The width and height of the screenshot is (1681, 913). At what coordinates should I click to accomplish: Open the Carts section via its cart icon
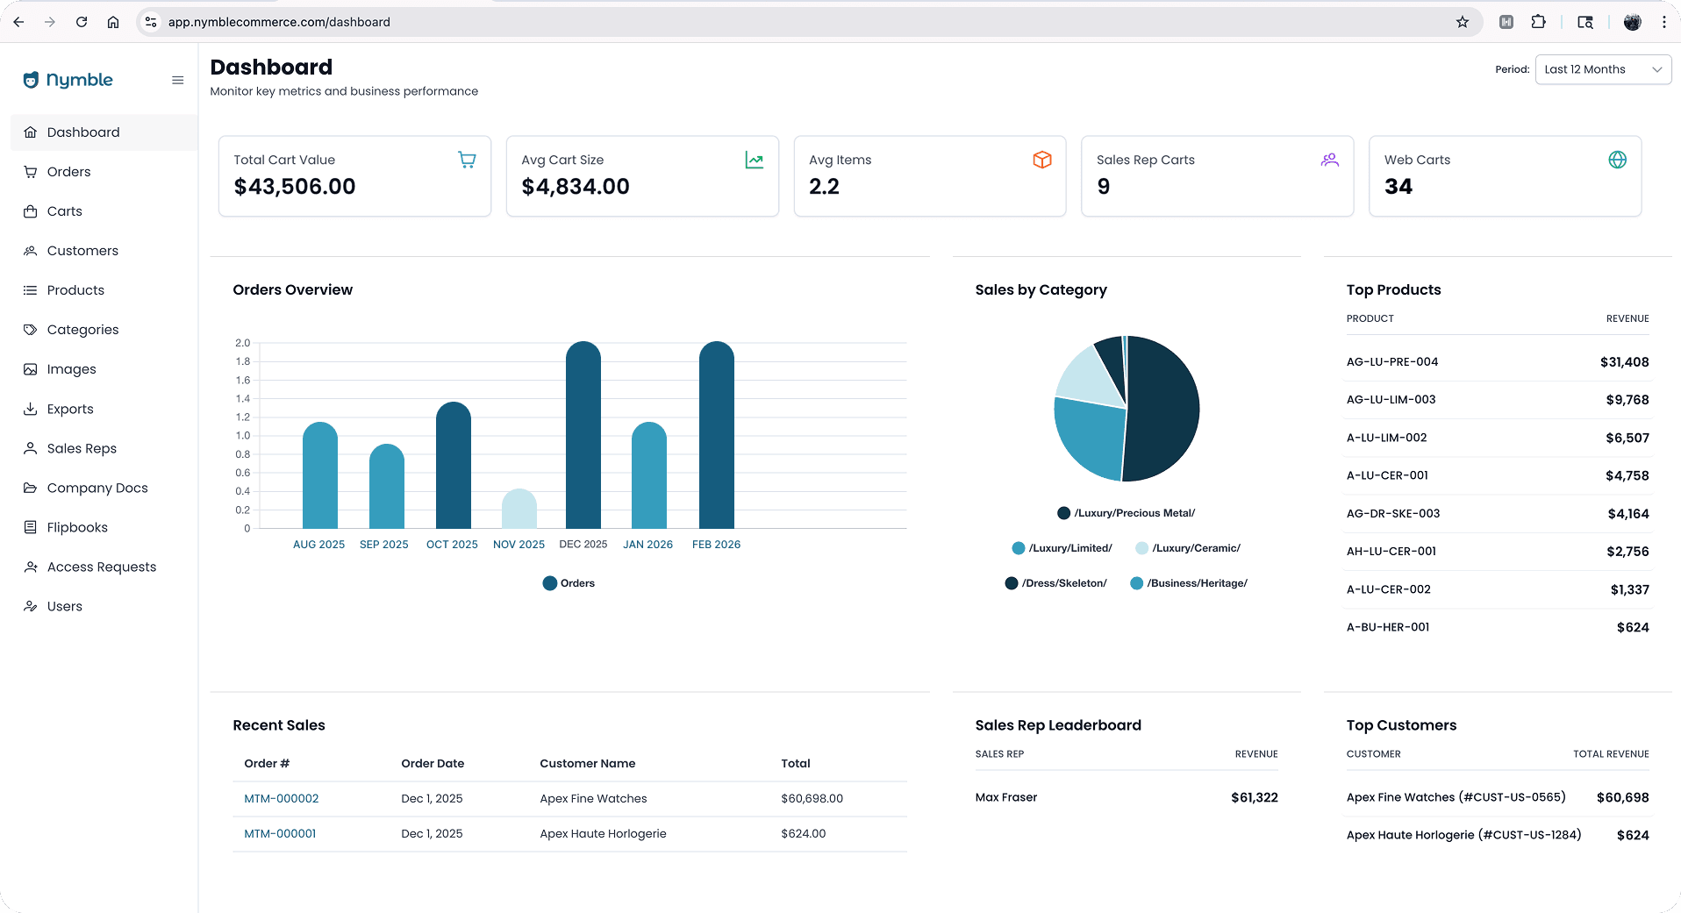click(x=30, y=211)
